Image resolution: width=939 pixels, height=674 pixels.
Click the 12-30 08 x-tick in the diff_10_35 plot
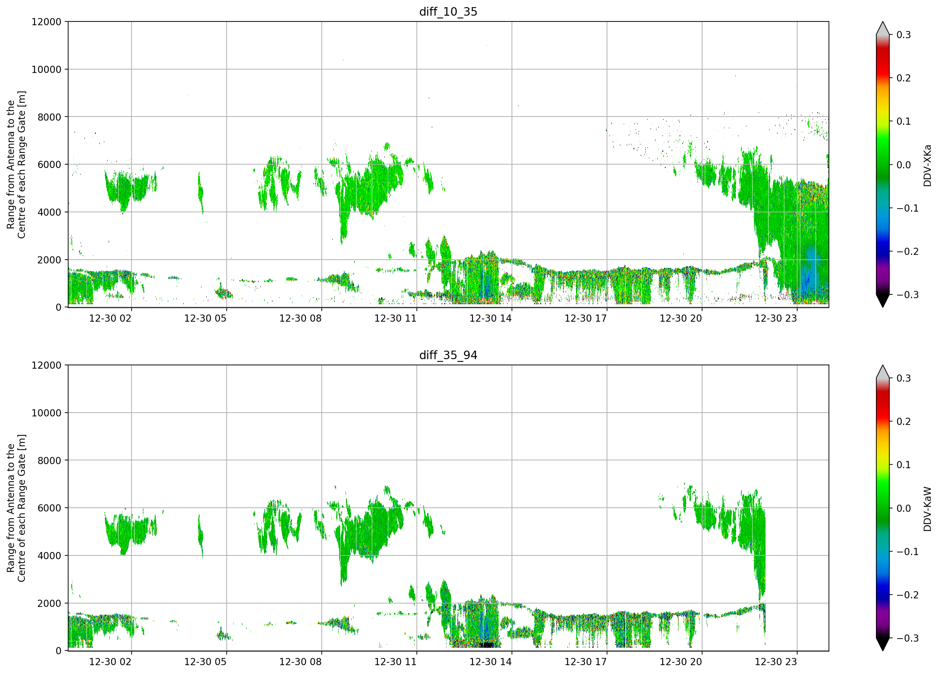[x=300, y=318]
